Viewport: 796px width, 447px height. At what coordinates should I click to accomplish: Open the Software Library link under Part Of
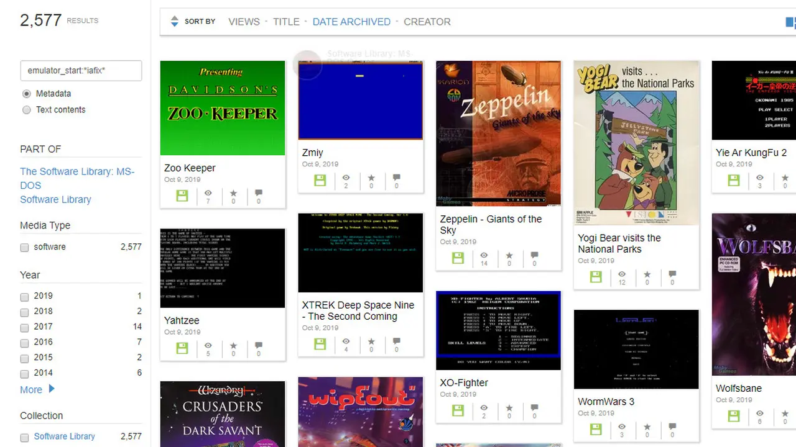(x=55, y=199)
